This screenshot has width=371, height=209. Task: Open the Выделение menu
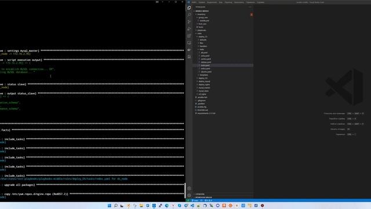(212, 2)
